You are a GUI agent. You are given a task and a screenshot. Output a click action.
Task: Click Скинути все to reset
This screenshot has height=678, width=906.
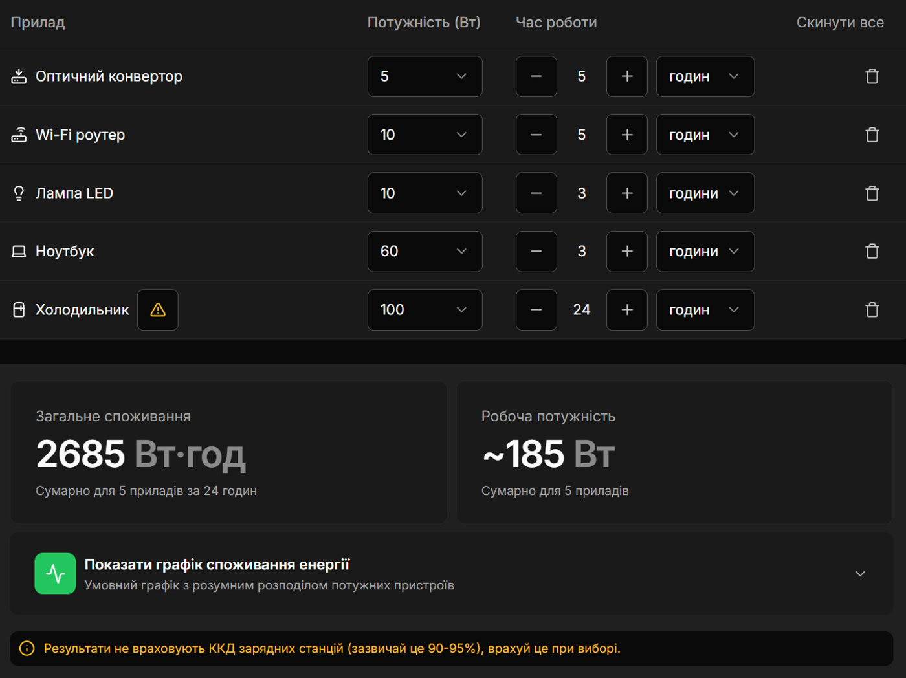pyautogui.click(x=839, y=23)
